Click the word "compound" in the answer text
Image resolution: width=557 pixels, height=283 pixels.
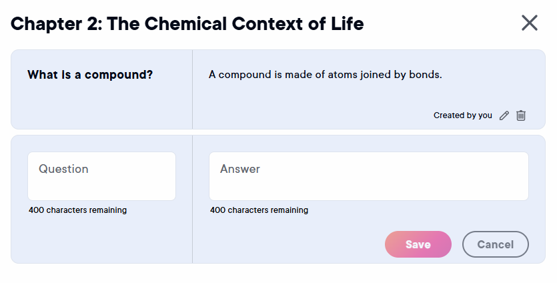(245, 75)
